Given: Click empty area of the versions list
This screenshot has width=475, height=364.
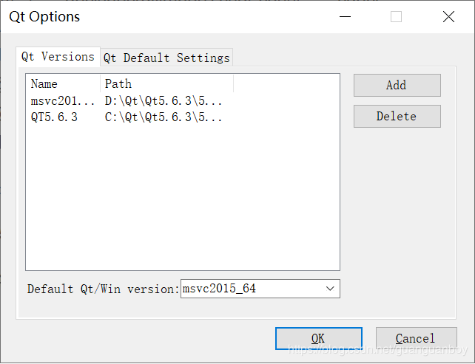Looking at the screenshot, I should pos(183,196).
